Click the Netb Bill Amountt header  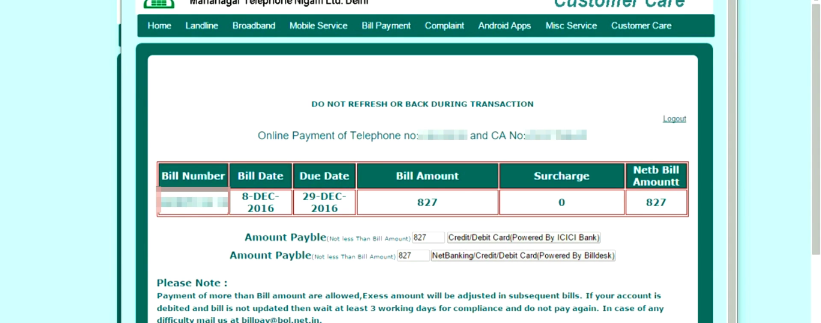[656, 176]
